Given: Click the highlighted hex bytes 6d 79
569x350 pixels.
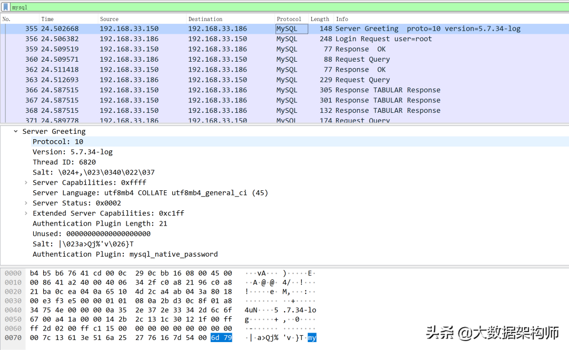Looking at the screenshot, I should point(221,338).
